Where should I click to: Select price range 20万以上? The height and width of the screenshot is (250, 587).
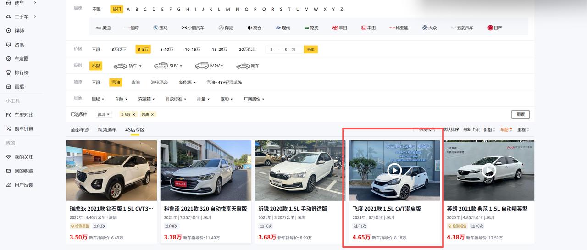point(247,50)
